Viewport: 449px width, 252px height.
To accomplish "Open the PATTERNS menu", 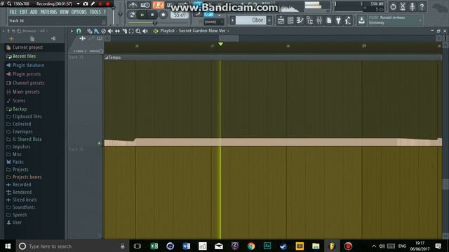I will pyautogui.click(x=48, y=12).
